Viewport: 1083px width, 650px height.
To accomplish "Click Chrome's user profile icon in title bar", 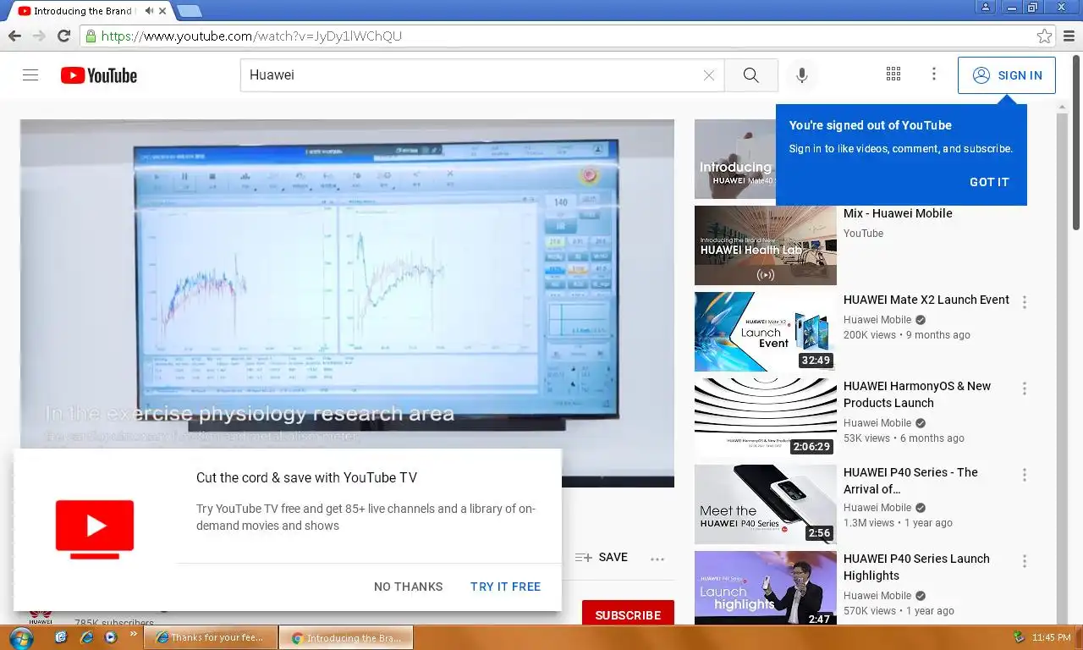I will click(x=986, y=7).
